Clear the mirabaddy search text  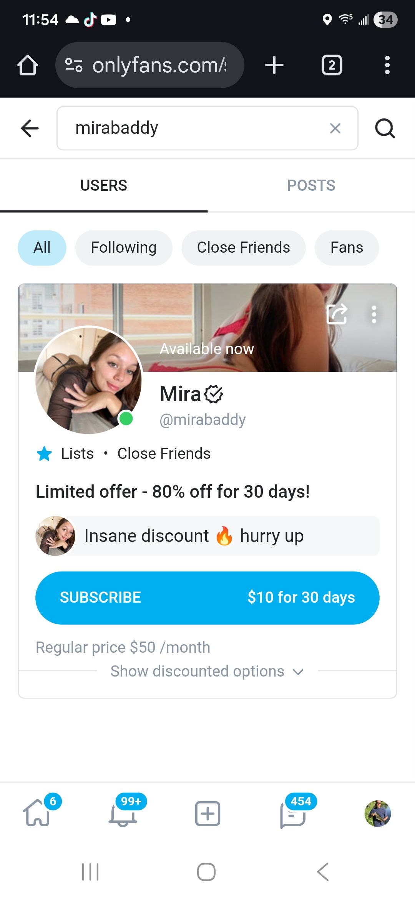coord(335,128)
